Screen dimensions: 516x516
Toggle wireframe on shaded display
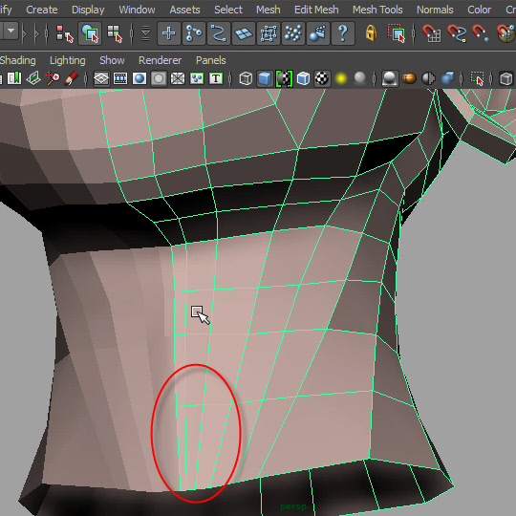pyautogui.click(x=303, y=78)
